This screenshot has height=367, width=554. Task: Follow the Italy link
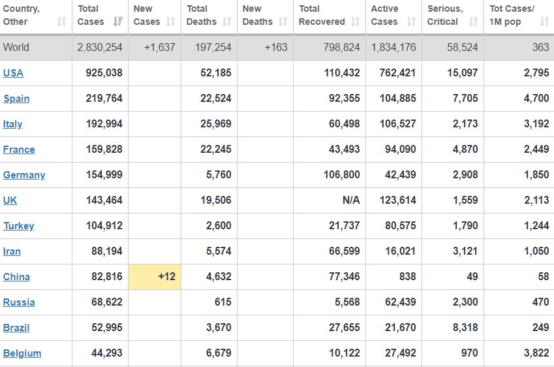[x=12, y=124]
